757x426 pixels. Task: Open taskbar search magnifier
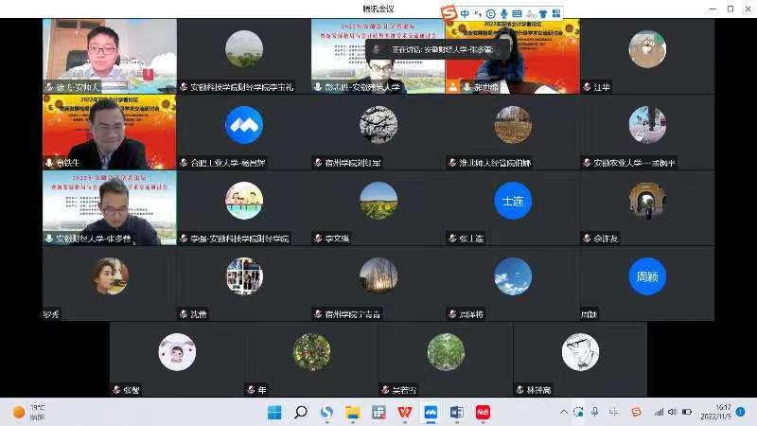click(301, 412)
